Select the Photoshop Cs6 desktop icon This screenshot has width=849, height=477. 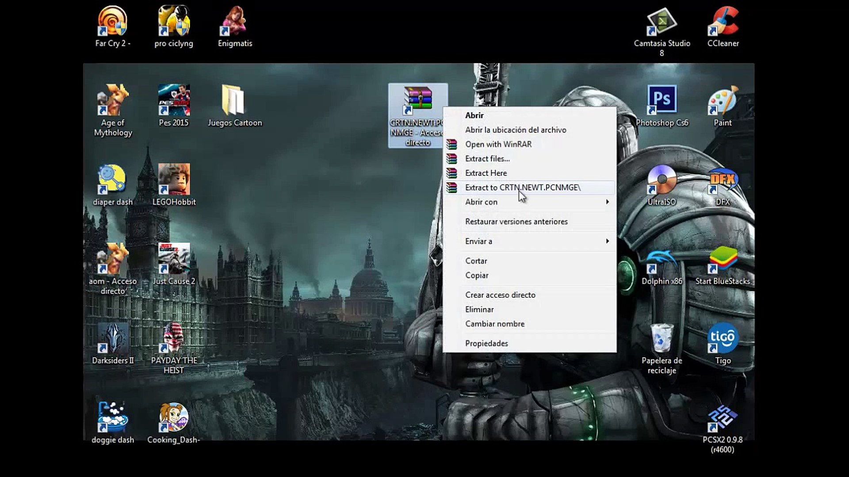pyautogui.click(x=662, y=100)
